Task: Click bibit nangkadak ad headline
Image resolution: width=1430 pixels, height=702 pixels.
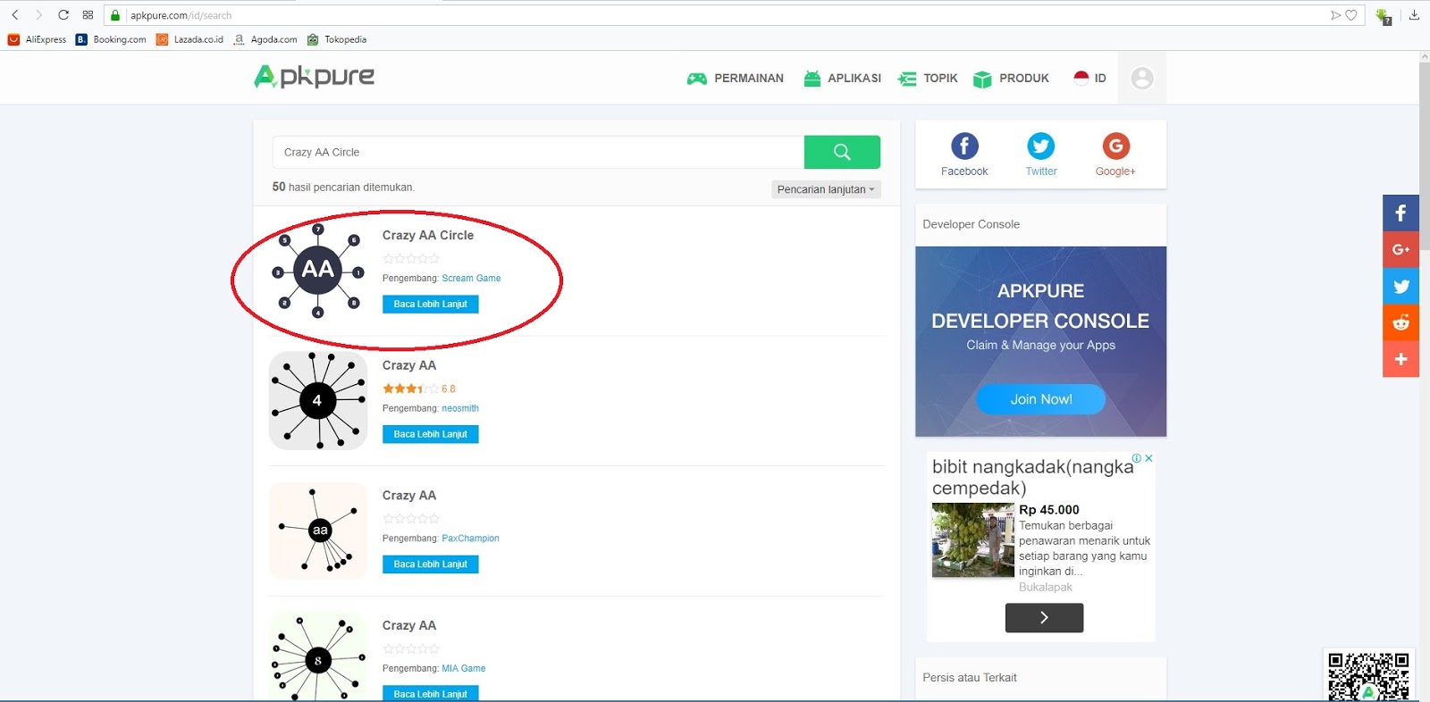Action: [x=1033, y=477]
